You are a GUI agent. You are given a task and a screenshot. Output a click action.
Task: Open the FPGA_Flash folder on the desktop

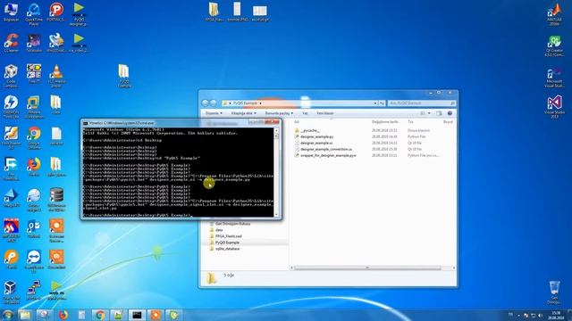coord(214,12)
